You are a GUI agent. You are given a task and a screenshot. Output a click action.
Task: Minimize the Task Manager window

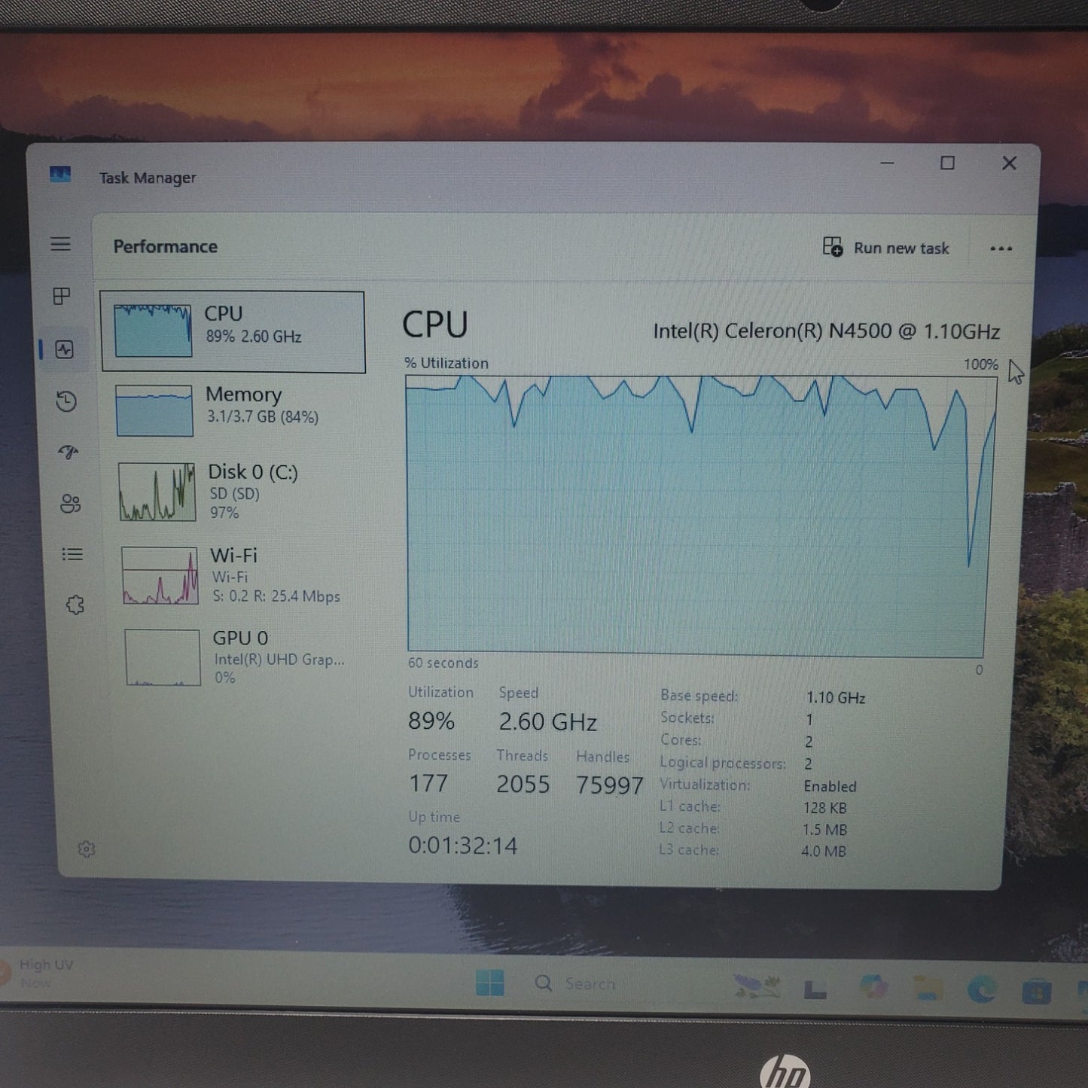[888, 163]
